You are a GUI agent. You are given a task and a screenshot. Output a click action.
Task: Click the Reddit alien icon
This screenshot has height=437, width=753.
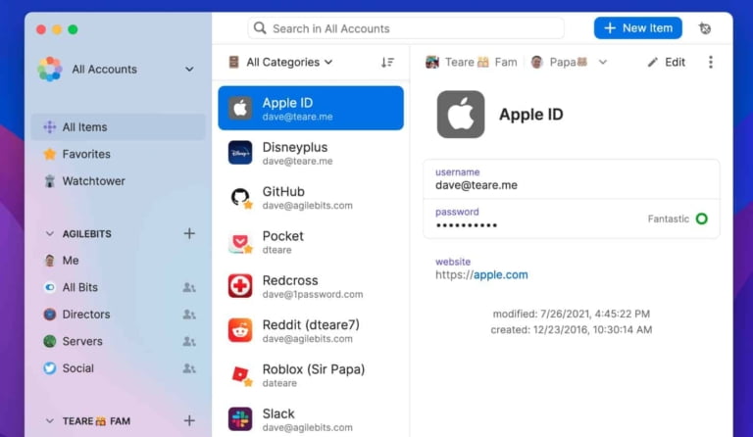240,330
